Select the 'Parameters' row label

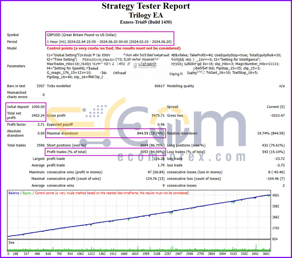click(16, 66)
